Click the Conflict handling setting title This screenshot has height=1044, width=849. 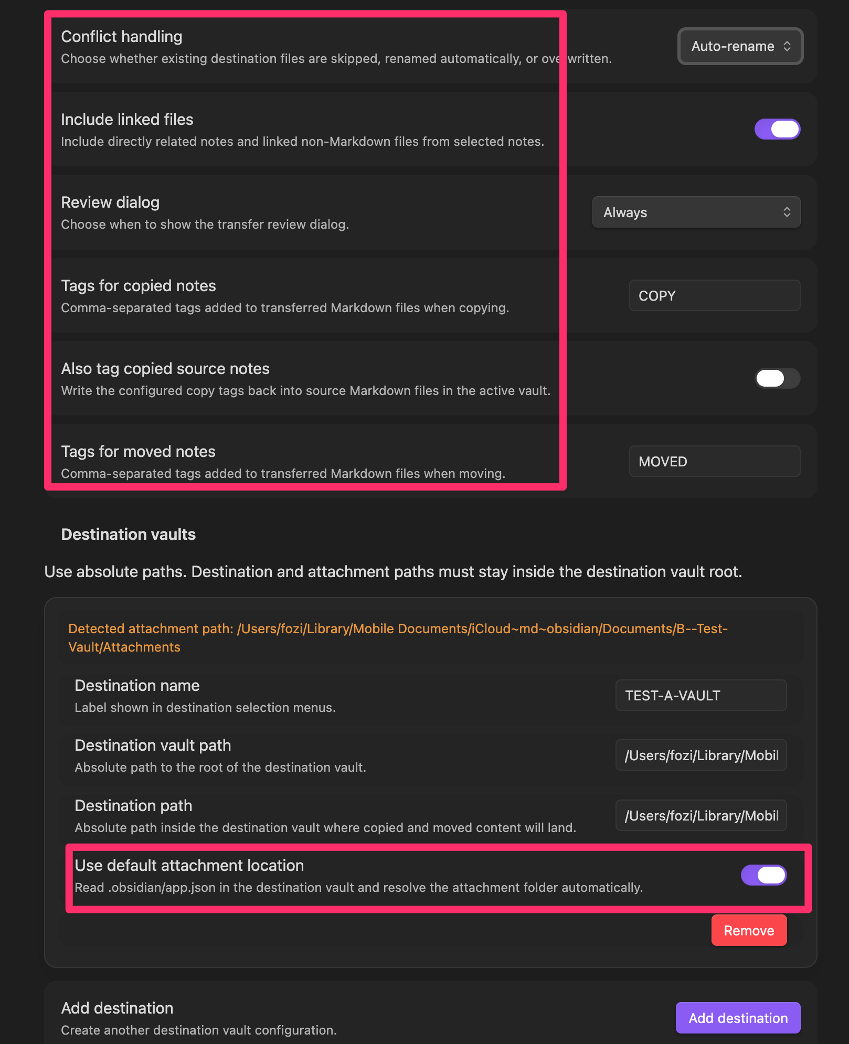pyautogui.click(x=122, y=36)
